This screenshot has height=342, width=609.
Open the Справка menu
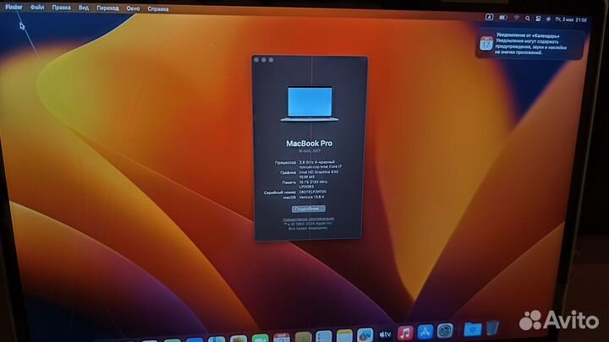tap(157, 9)
